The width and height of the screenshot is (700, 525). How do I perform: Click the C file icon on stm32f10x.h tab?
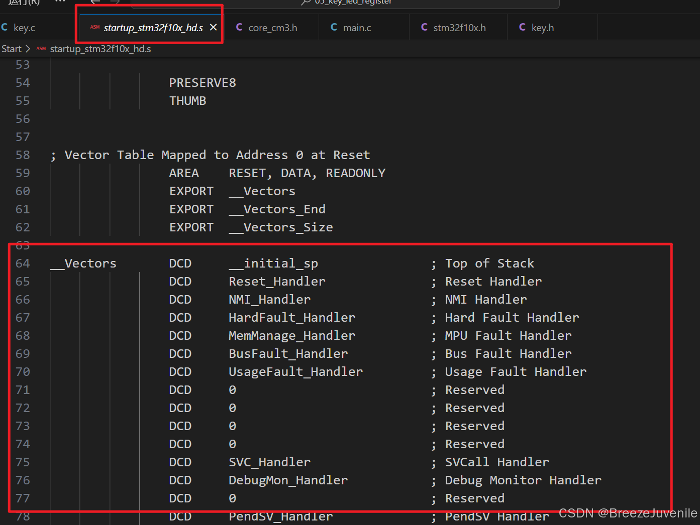coord(424,27)
